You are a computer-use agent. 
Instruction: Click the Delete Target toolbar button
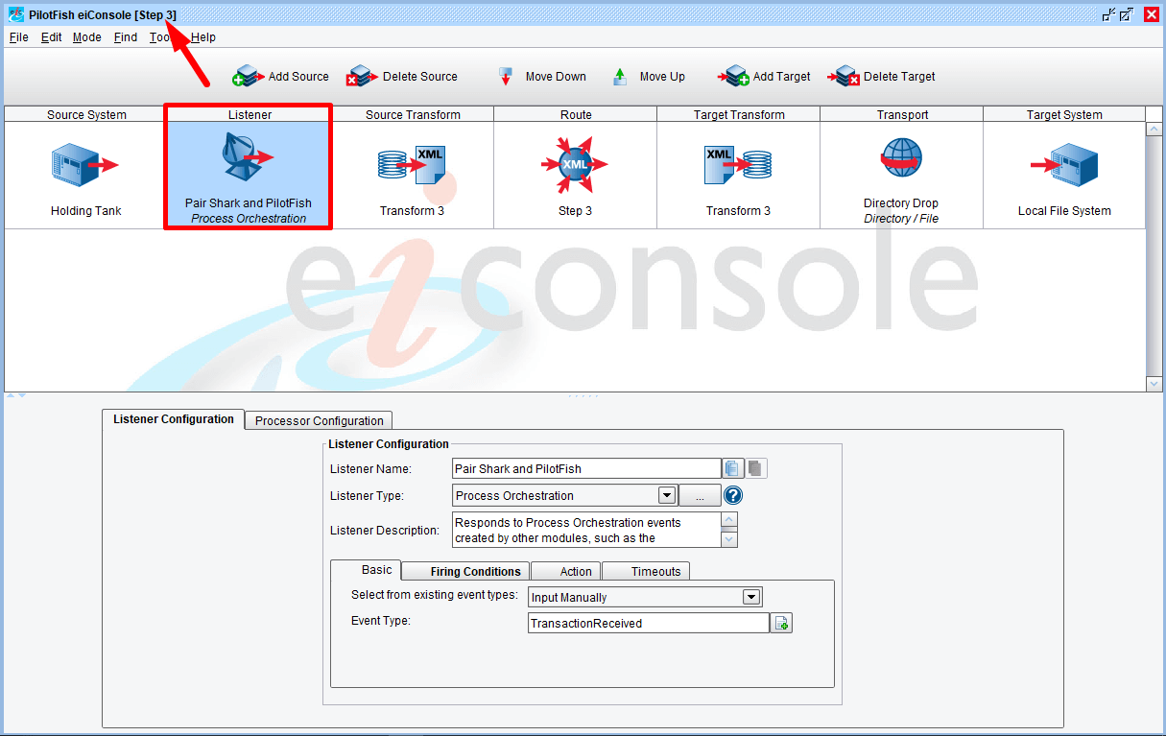(x=881, y=77)
